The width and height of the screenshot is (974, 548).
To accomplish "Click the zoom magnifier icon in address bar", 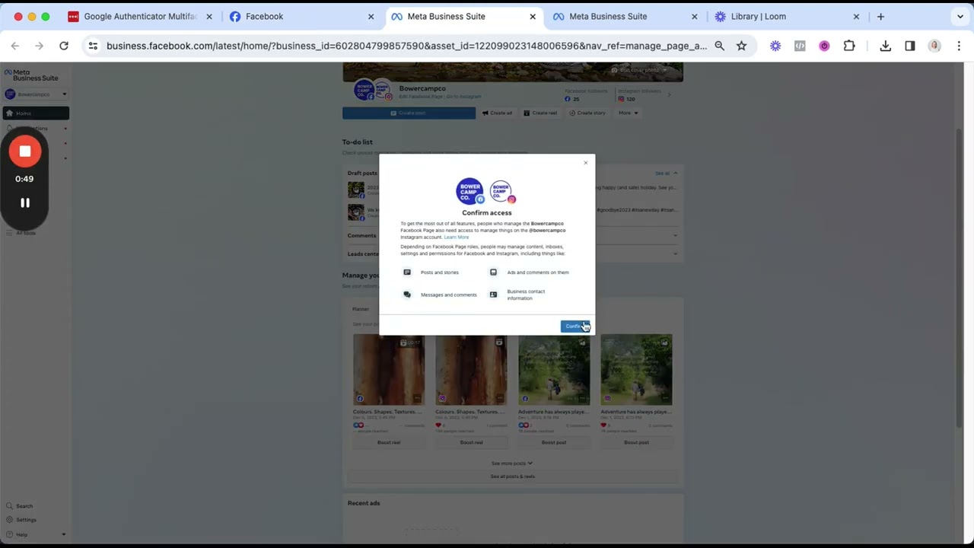I will click(719, 46).
